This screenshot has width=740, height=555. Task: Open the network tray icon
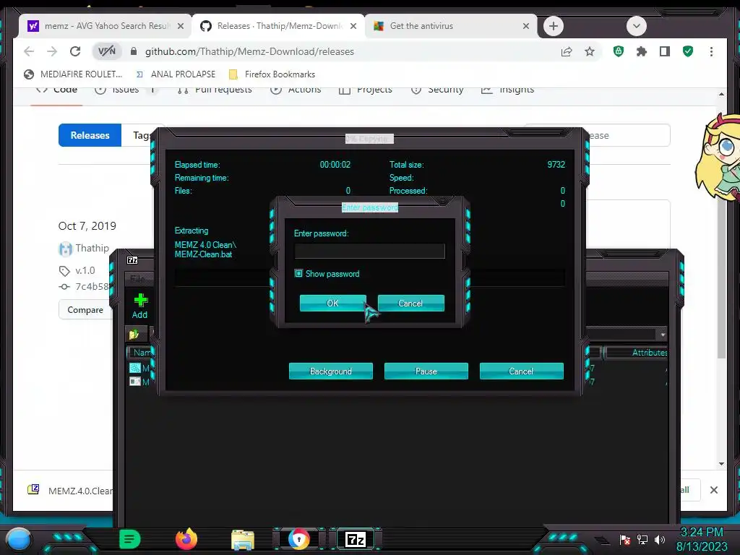click(x=642, y=539)
